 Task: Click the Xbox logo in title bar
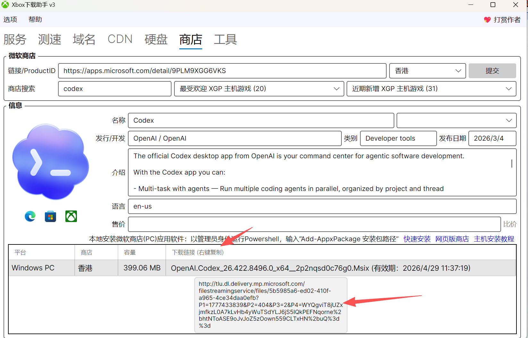click(x=5, y=5)
